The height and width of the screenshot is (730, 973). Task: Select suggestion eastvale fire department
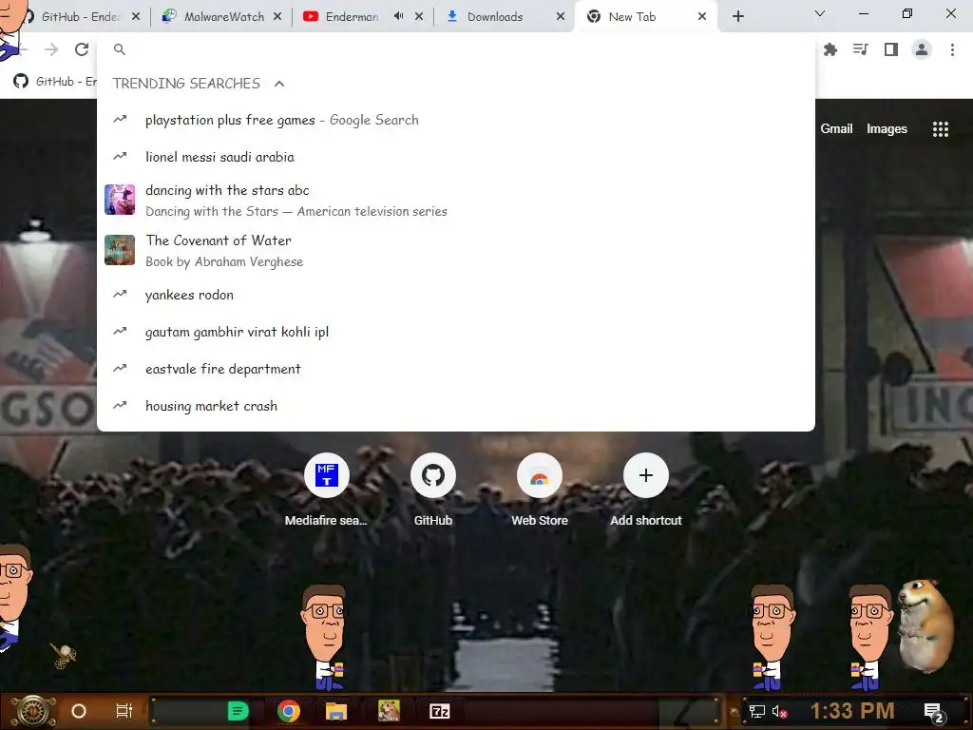pos(455,370)
